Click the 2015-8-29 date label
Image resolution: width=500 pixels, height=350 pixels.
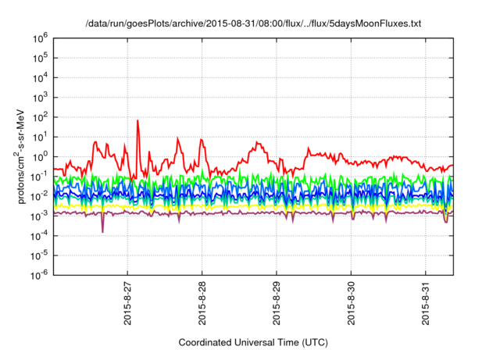click(277, 303)
